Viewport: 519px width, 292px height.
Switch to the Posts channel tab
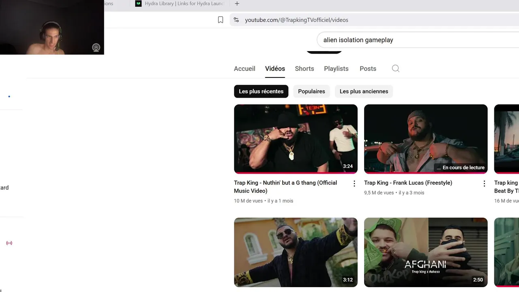[x=368, y=69]
